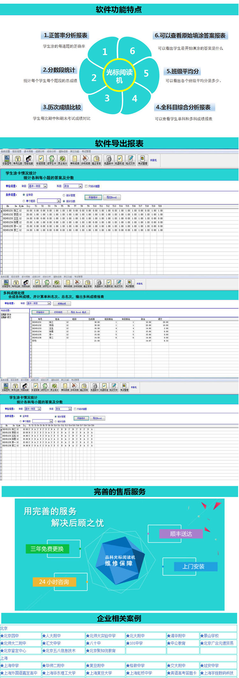239x678 pixels.
Task: Select 统计答案 radio button in the topmost window
Action: coord(64,195)
